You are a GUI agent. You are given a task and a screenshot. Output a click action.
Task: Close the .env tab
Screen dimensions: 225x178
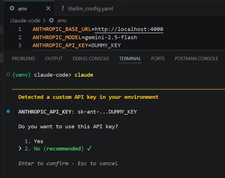(48, 8)
